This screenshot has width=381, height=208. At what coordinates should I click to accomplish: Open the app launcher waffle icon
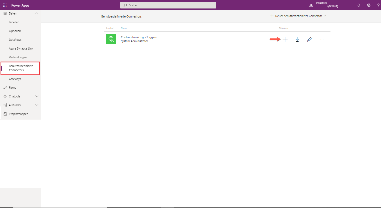click(x=5, y=5)
